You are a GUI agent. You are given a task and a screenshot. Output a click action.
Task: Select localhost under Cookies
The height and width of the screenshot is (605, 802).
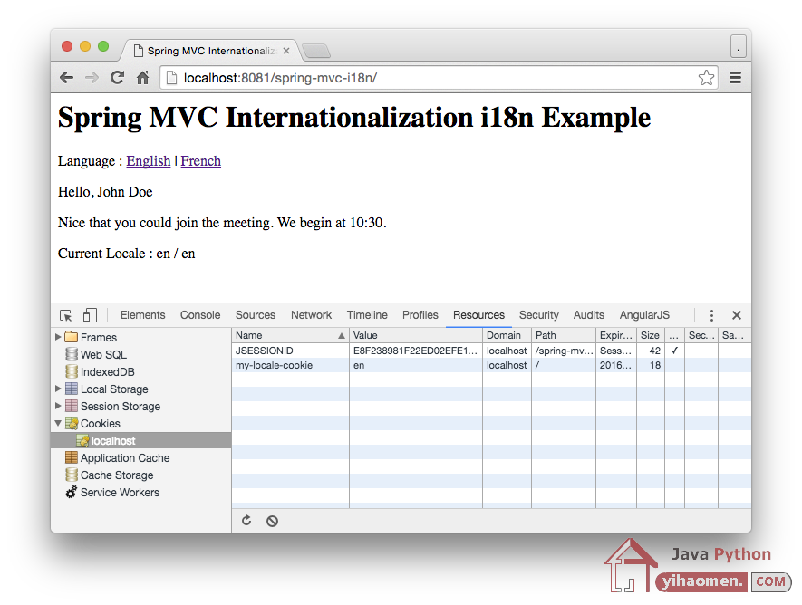141,440
